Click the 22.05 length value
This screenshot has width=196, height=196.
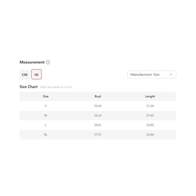click(x=150, y=125)
